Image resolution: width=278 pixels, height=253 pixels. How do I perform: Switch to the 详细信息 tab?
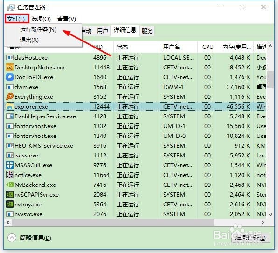125,30
